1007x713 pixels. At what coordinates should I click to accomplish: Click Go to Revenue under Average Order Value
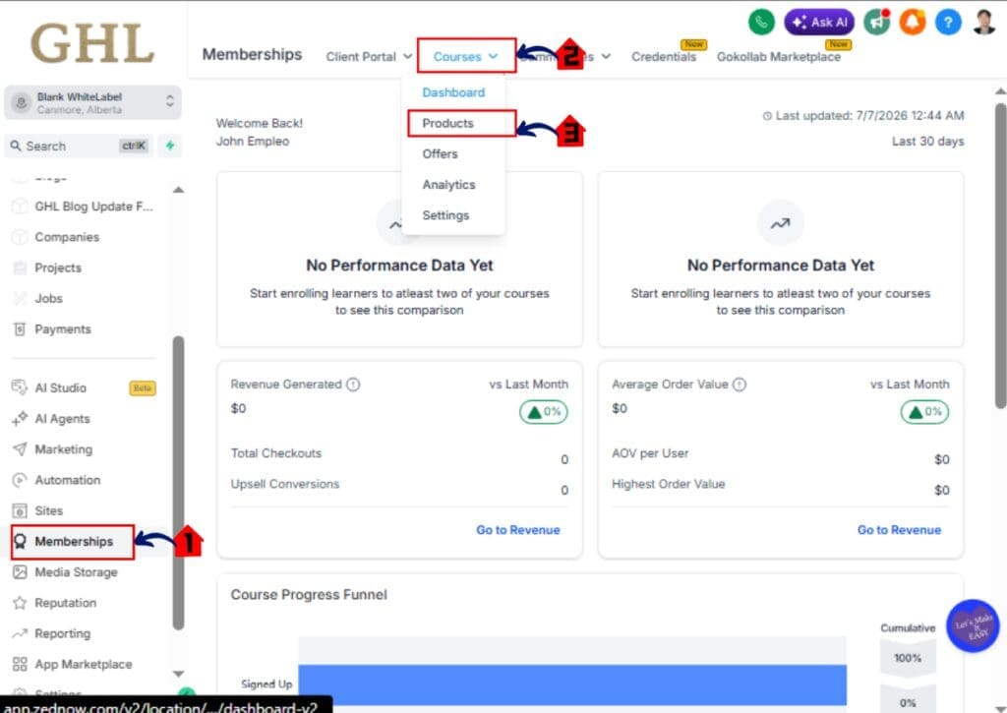pyautogui.click(x=899, y=530)
